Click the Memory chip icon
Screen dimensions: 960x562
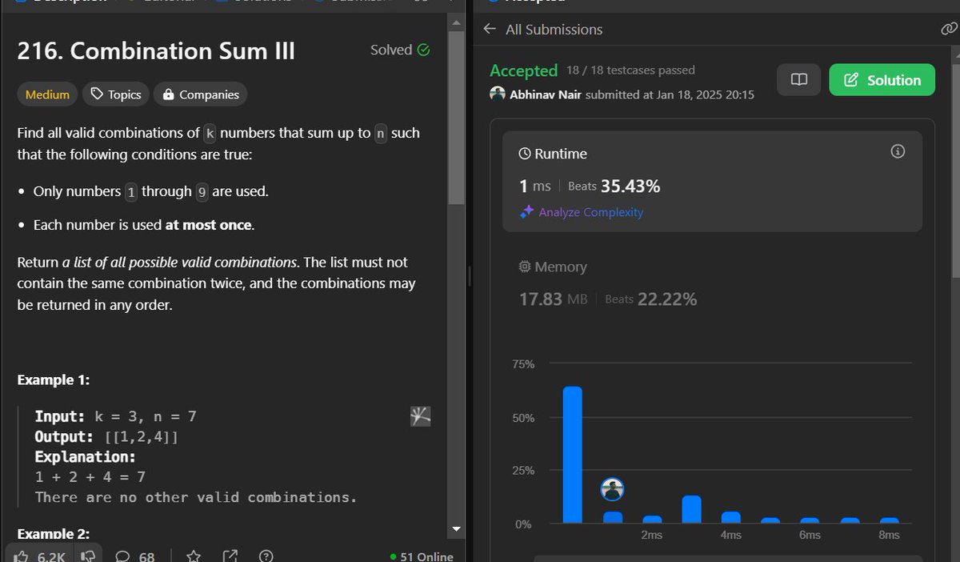(525, 267)
